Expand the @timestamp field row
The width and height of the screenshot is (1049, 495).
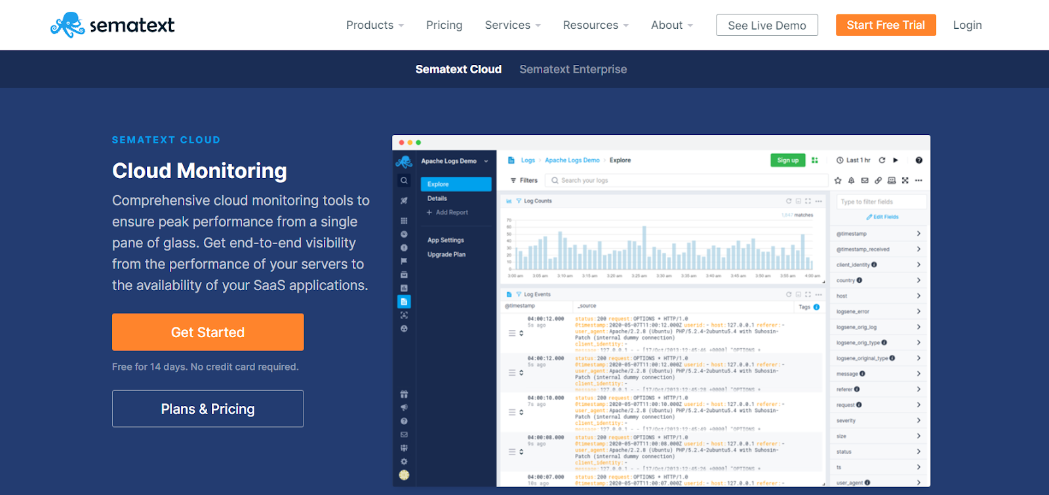[879, 234]
